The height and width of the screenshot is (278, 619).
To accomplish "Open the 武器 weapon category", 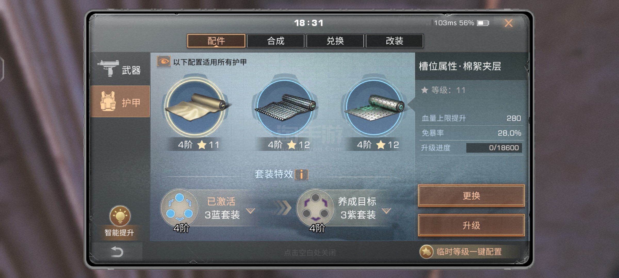I will [120, 69].
